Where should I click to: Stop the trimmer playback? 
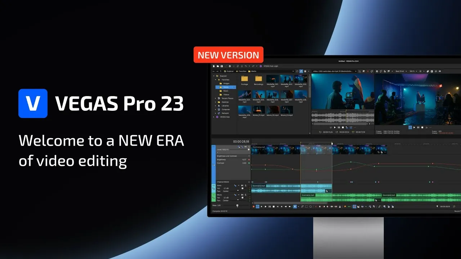(x=343, y=127)
